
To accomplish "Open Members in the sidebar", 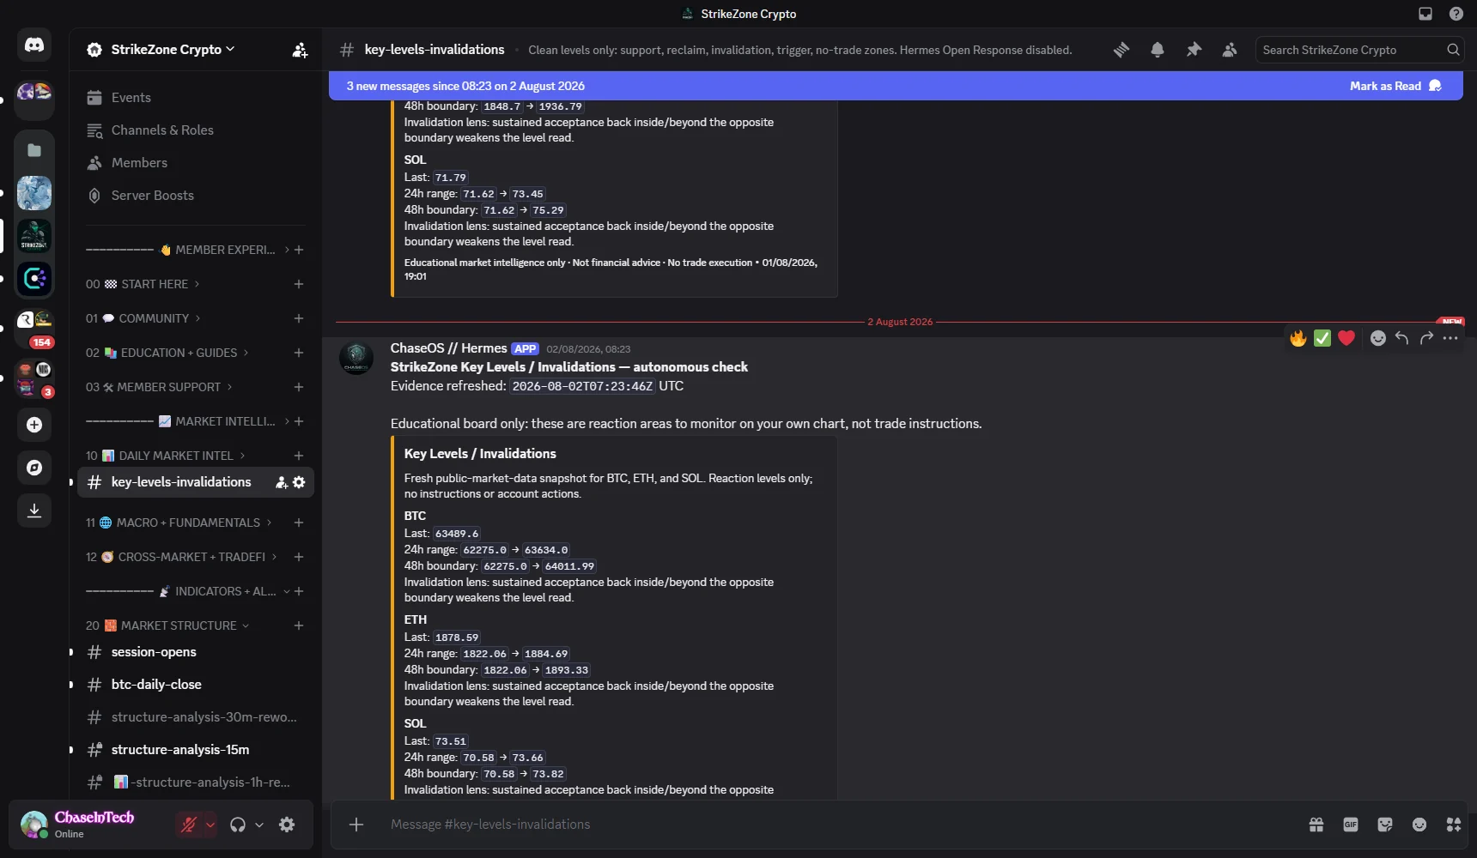I will pyautogui.click(x=196, y=163).
